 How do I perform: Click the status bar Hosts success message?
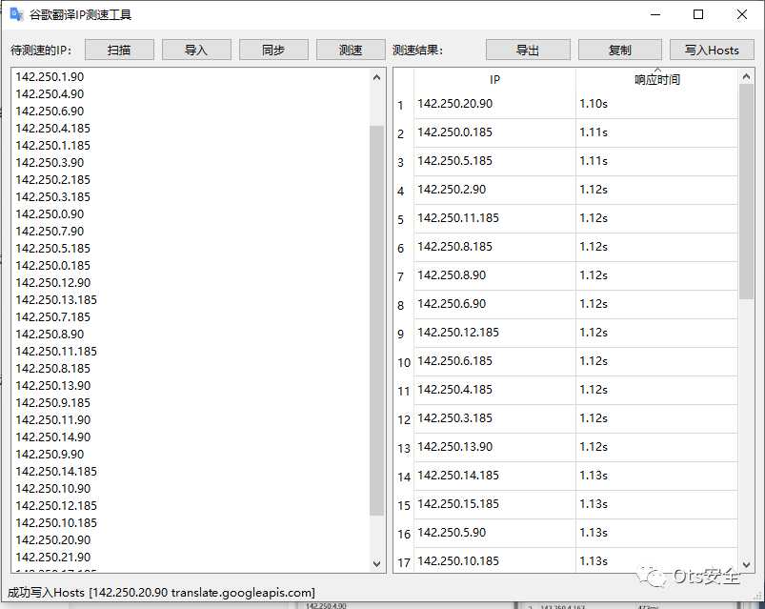tap(162, 593)
